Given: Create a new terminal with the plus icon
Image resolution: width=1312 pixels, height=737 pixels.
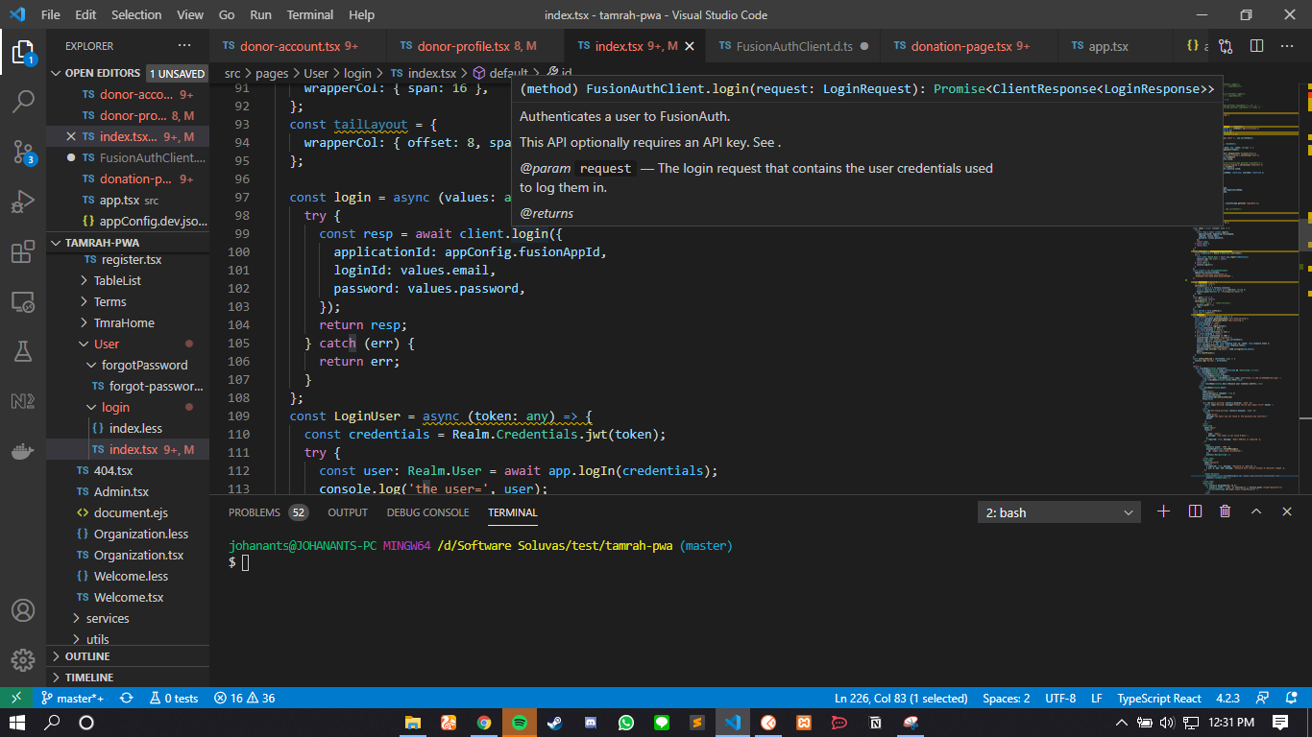Looking at the screenshot, I should [1163, 511].
